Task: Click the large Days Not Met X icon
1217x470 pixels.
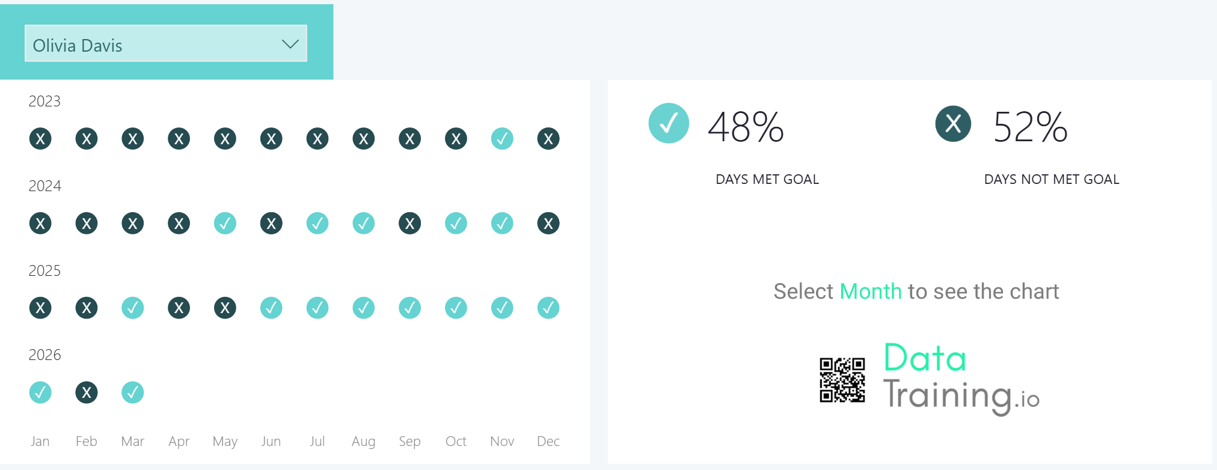Action: 953,124
